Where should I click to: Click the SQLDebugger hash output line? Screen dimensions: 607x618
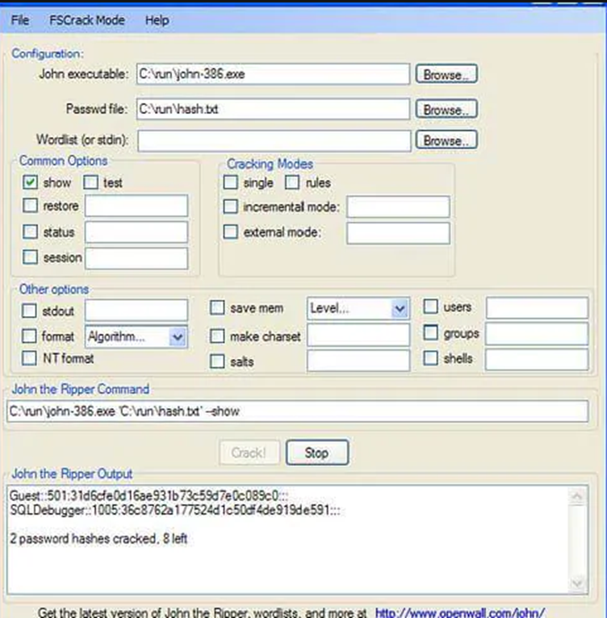coord(174,510)
